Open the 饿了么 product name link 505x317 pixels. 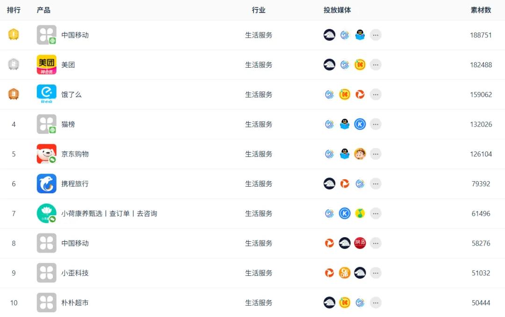tap(72, 94)
